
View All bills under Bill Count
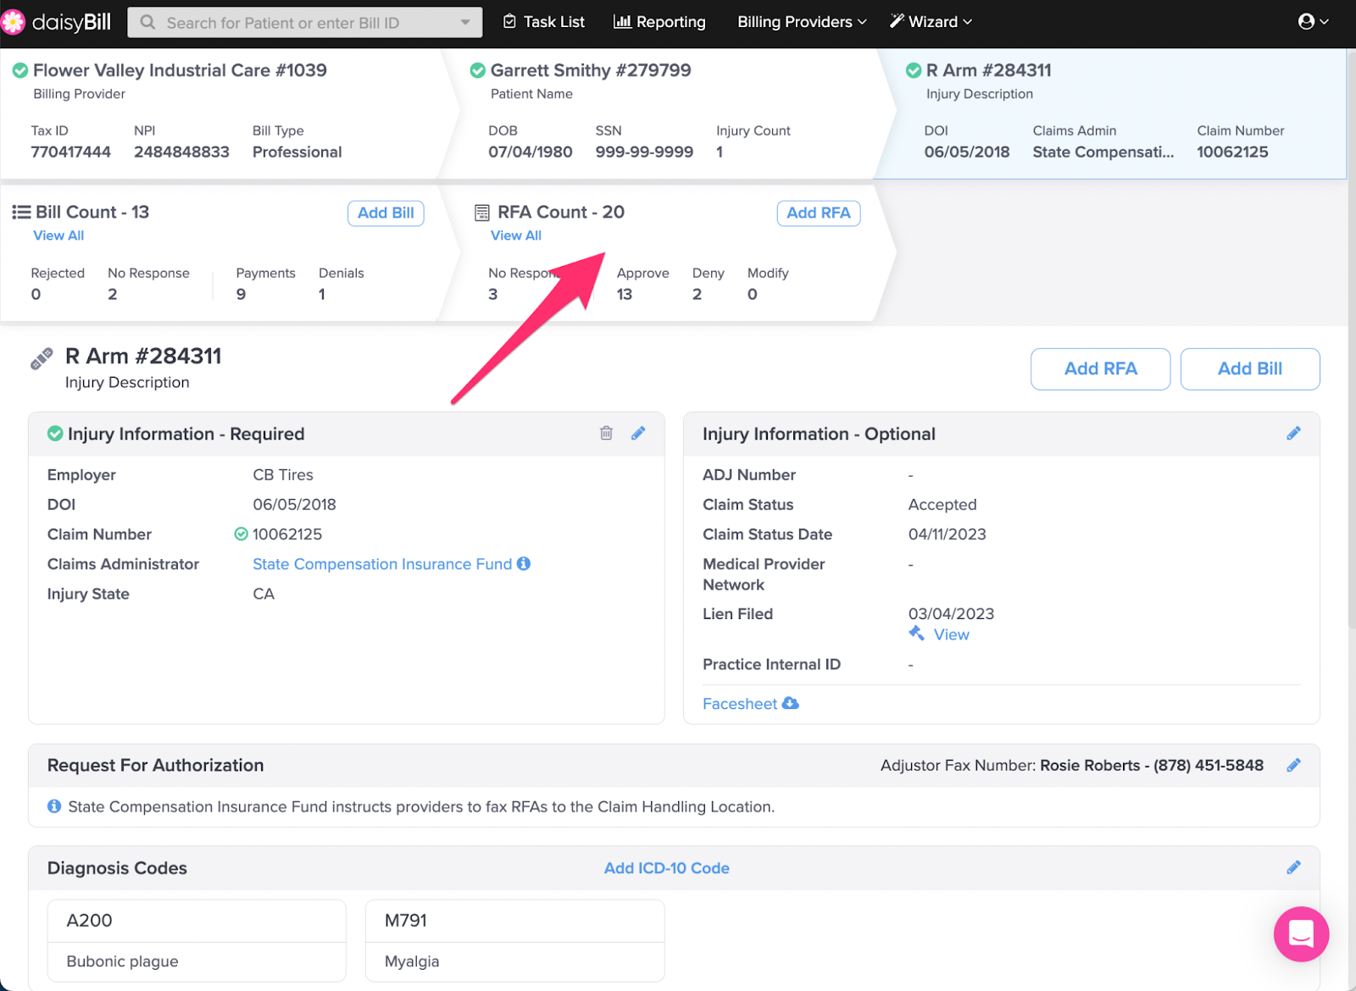(x=58, y=235)
